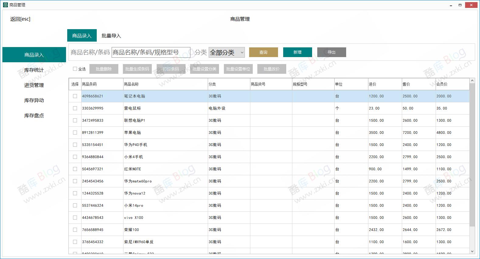
Task: Click the 批量生成条码 button
Action: pos(137,69)
